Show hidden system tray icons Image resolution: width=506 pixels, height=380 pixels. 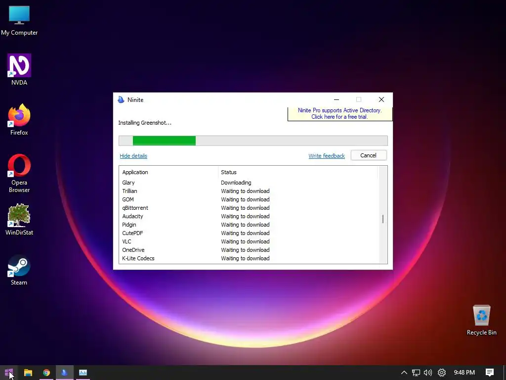pyautogui.click(x=404, y=373)
